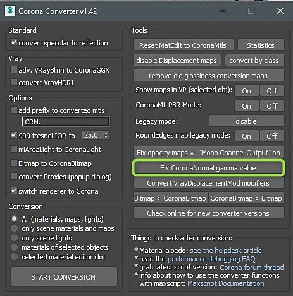Click disable Displacement maps button
Screen dimensions: 293x296
[x=177, y=61]
